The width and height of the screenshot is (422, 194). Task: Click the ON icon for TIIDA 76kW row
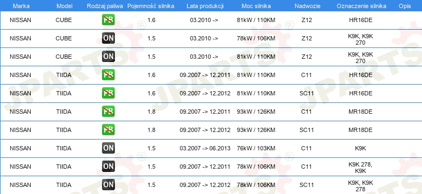[108, 148]
